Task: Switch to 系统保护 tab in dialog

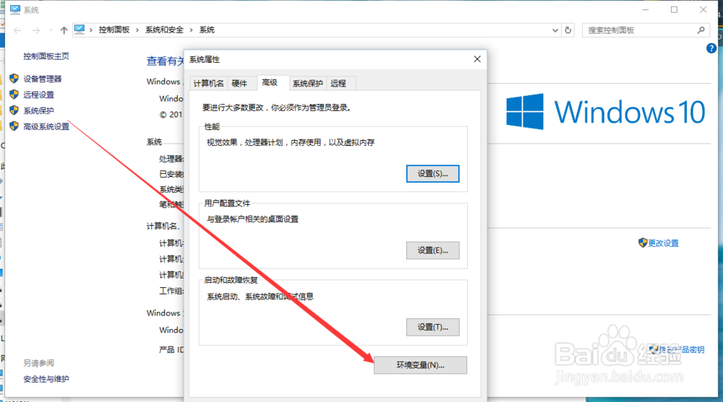Action: tap(307, 83)
